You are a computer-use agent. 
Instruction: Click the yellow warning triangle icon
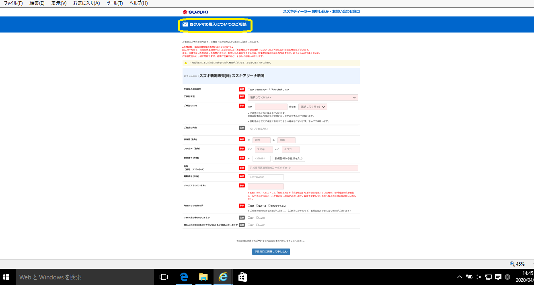(186, 63)
